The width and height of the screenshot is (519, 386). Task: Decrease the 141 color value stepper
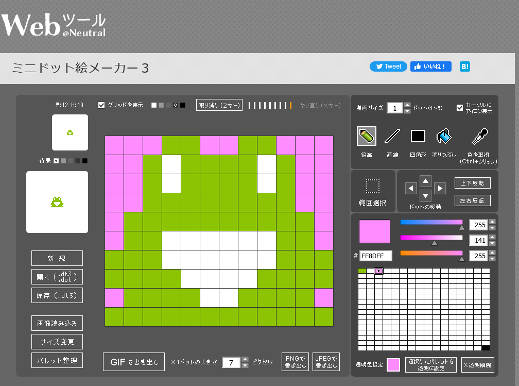(x=492, y=244)
